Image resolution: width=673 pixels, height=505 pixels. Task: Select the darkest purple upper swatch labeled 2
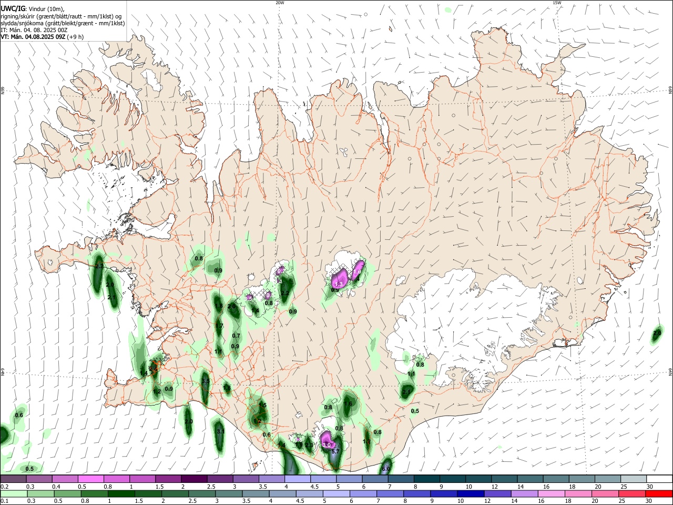(194, 479)
